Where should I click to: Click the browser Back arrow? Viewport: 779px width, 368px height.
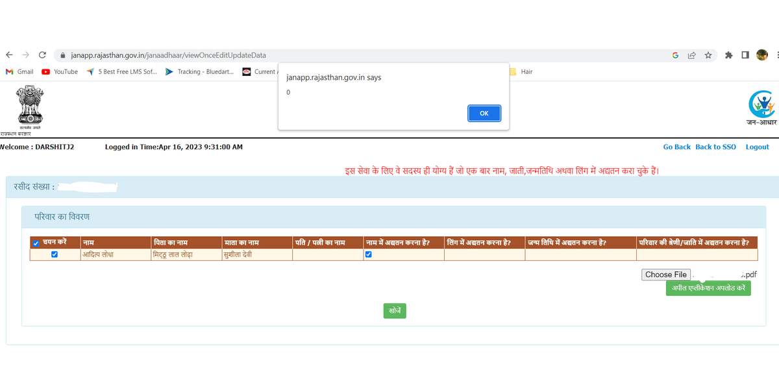[x=8, y=55]
